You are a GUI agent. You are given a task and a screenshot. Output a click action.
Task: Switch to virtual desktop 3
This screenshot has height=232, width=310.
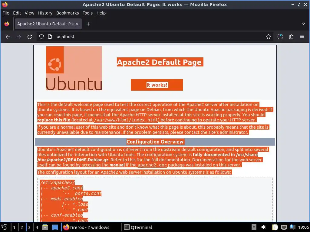[29, 227]
